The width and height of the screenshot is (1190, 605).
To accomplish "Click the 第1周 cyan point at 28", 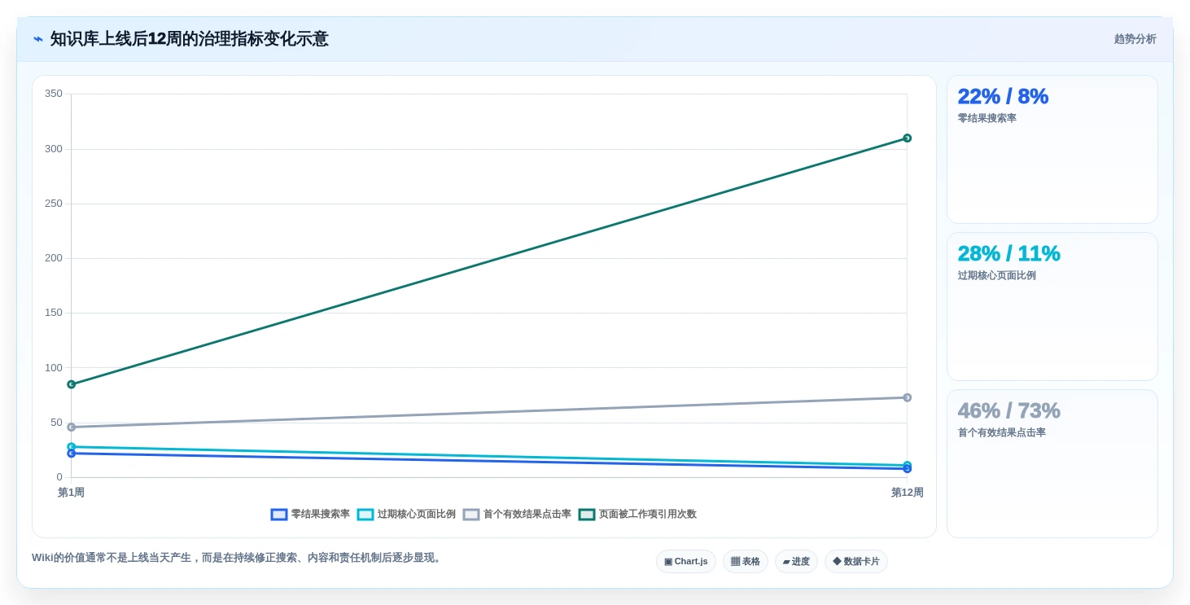I will (72, 447).
